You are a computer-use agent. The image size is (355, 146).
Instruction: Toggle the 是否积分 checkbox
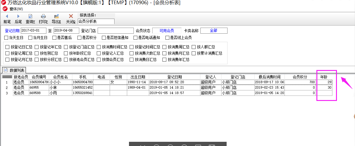[x=79, y=38]
